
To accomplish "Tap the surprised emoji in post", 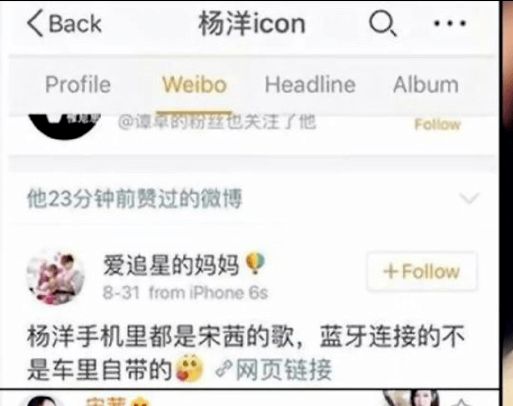I will (189, 369).
